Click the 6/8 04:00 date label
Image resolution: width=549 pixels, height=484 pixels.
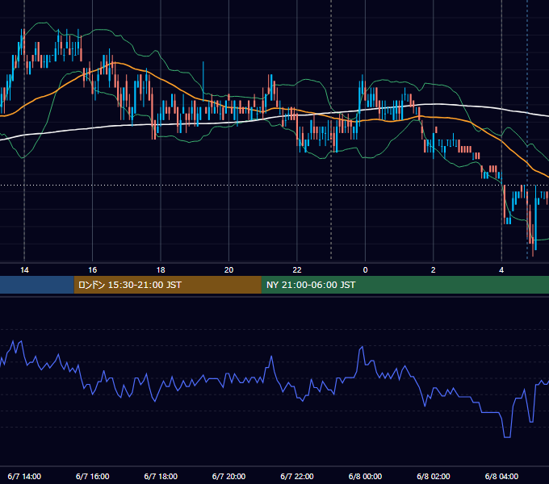[x=501, y=476]
